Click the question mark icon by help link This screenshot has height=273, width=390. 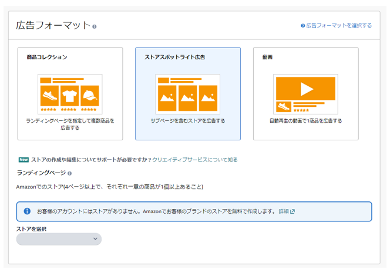[302, 26]
